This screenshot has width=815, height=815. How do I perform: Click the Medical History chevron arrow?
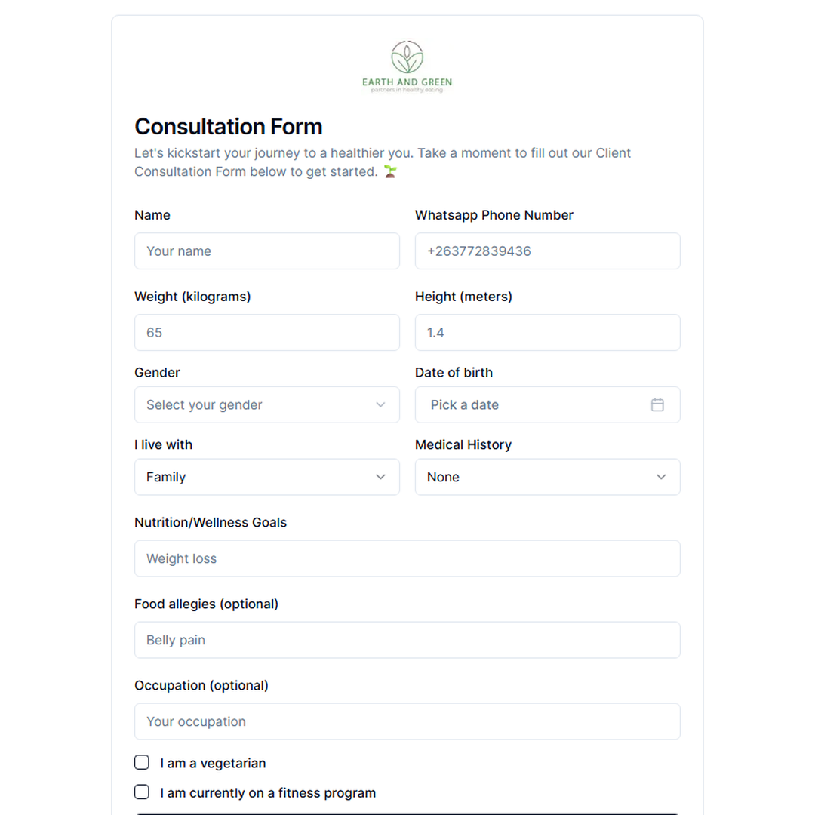tap(661, 477)
